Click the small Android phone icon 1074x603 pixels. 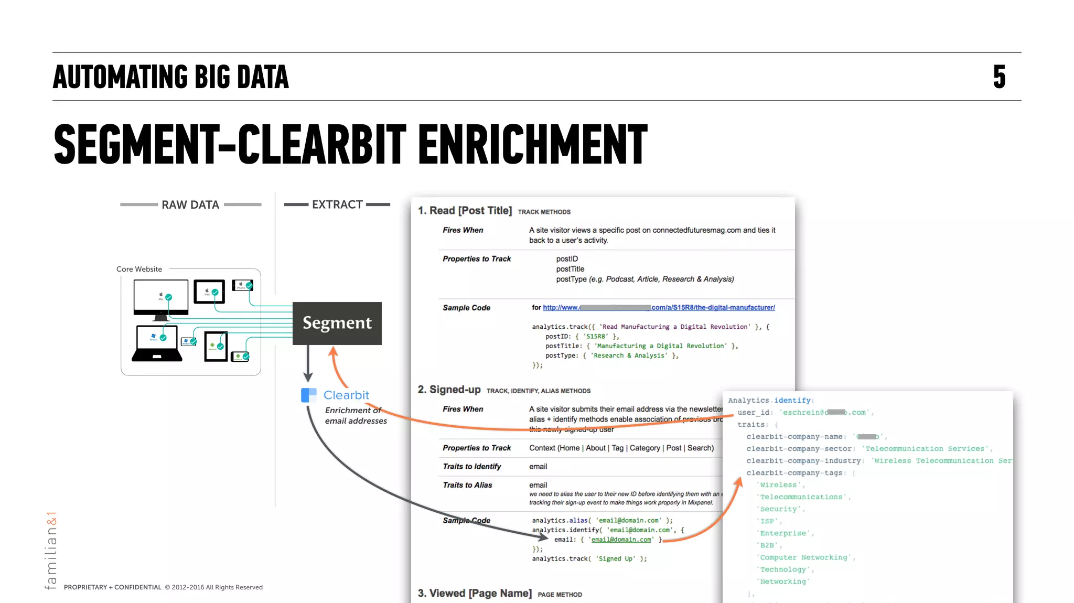tap(240, 357)
